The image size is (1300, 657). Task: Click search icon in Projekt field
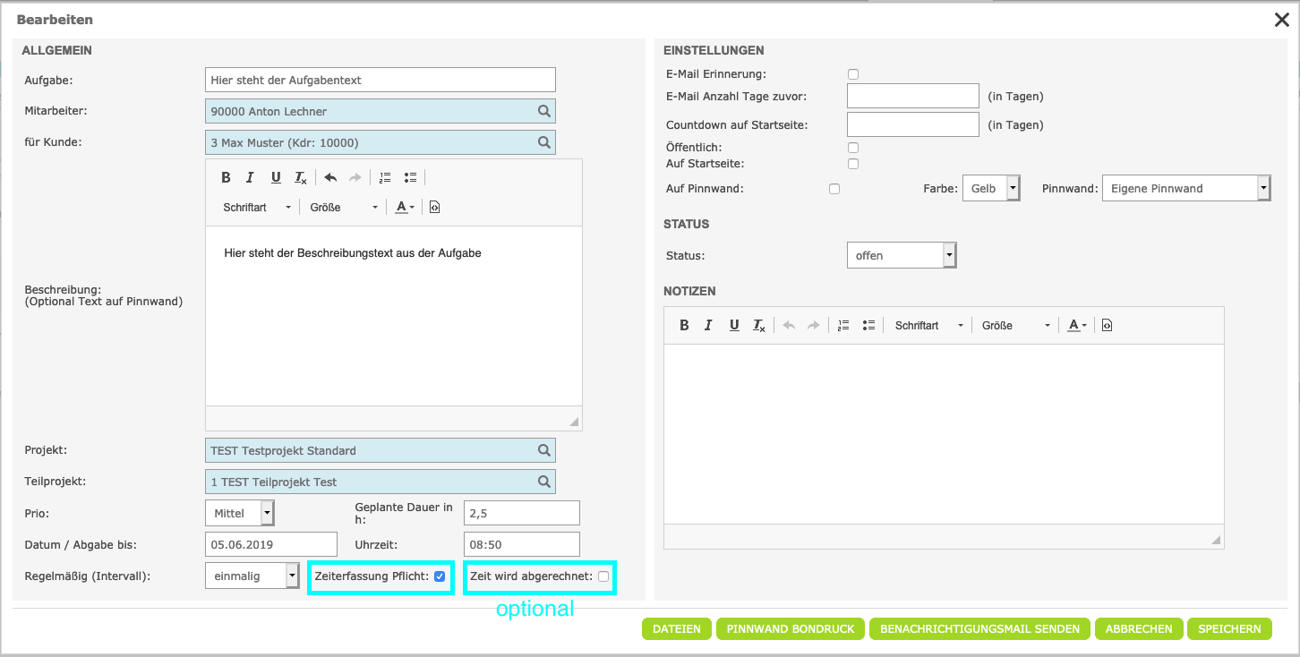543,450
